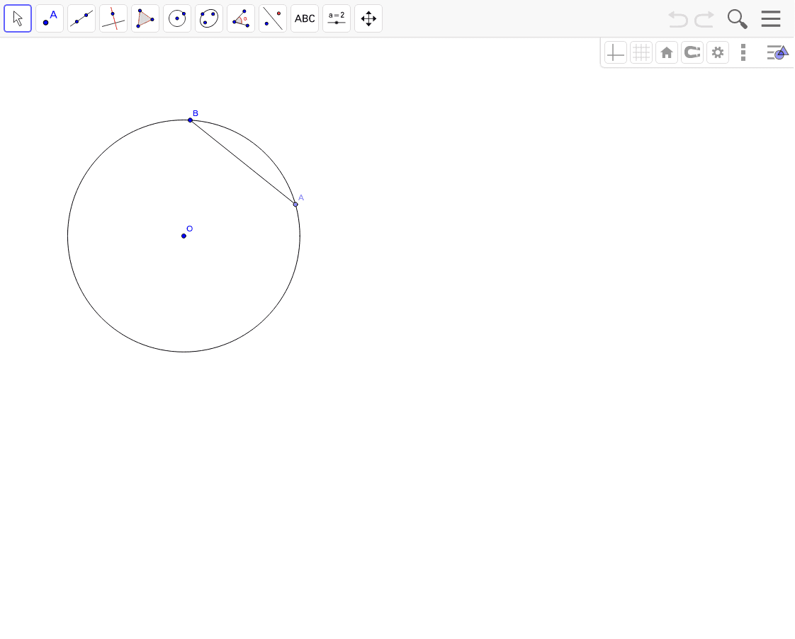795x639 pixels.
Task: Select the Angle tool
Action: tap(241, 18)
